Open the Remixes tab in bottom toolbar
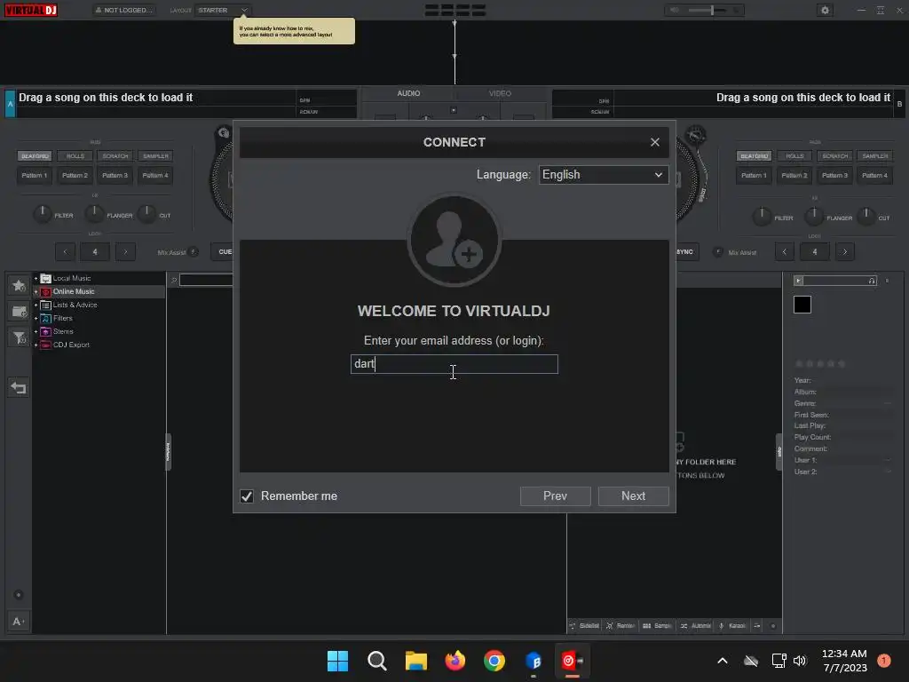 point(620,626)
